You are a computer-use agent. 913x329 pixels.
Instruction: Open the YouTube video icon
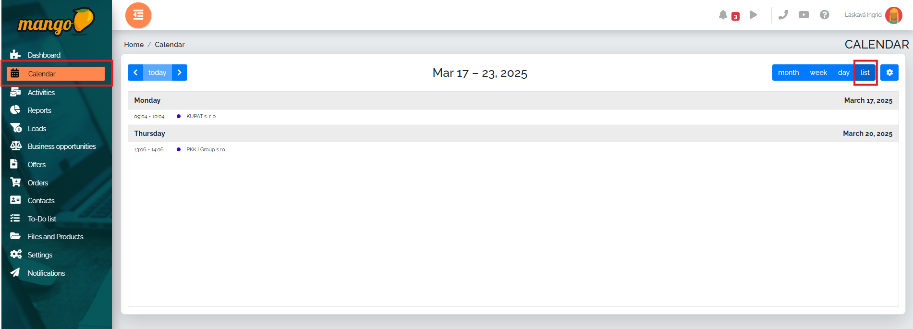point(804,15)
